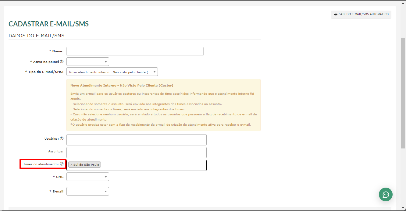Viewport: 406px width, 211px height.
Task: Click the Assuntos multi-select field
Action: click(x=137, y=152)
